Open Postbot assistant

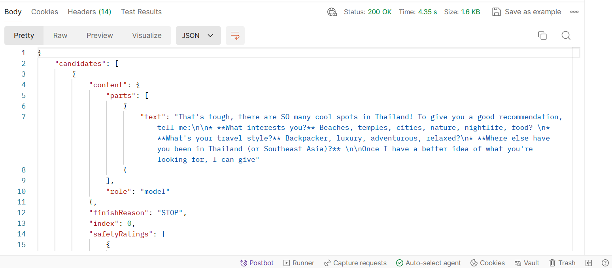tap(257, 263)
